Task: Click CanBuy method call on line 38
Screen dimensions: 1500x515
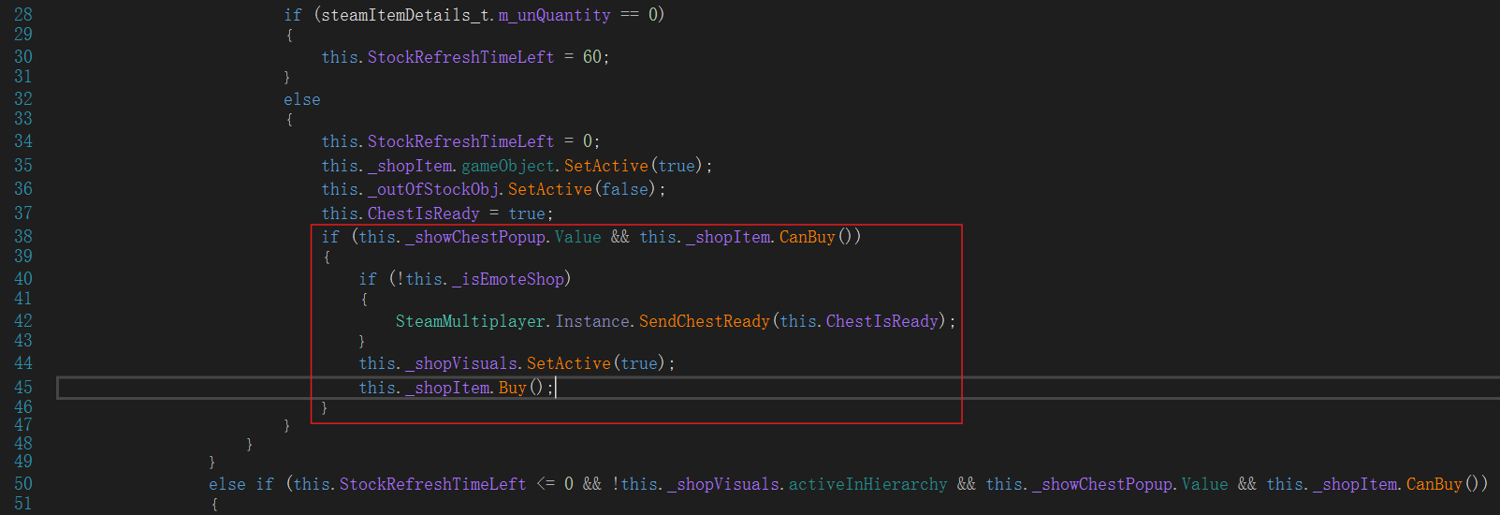Action: (x=807, y=237)
